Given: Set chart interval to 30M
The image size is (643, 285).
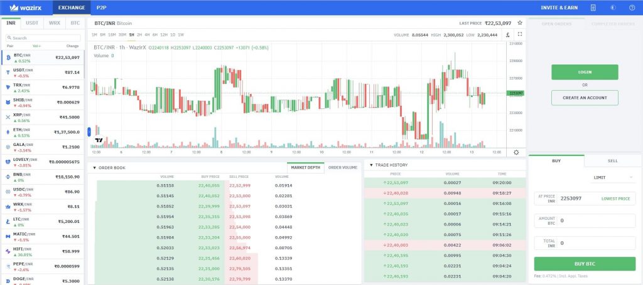Looking at the screenshot, I should (122, 34).
